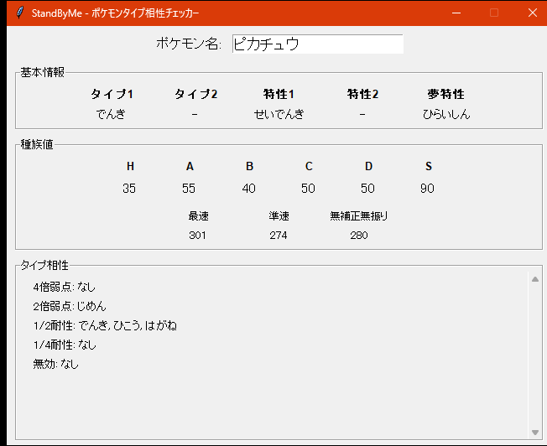Click the 1/4耐性: なし line
Viewport: 547px width, 446px height.
(65, 345)
